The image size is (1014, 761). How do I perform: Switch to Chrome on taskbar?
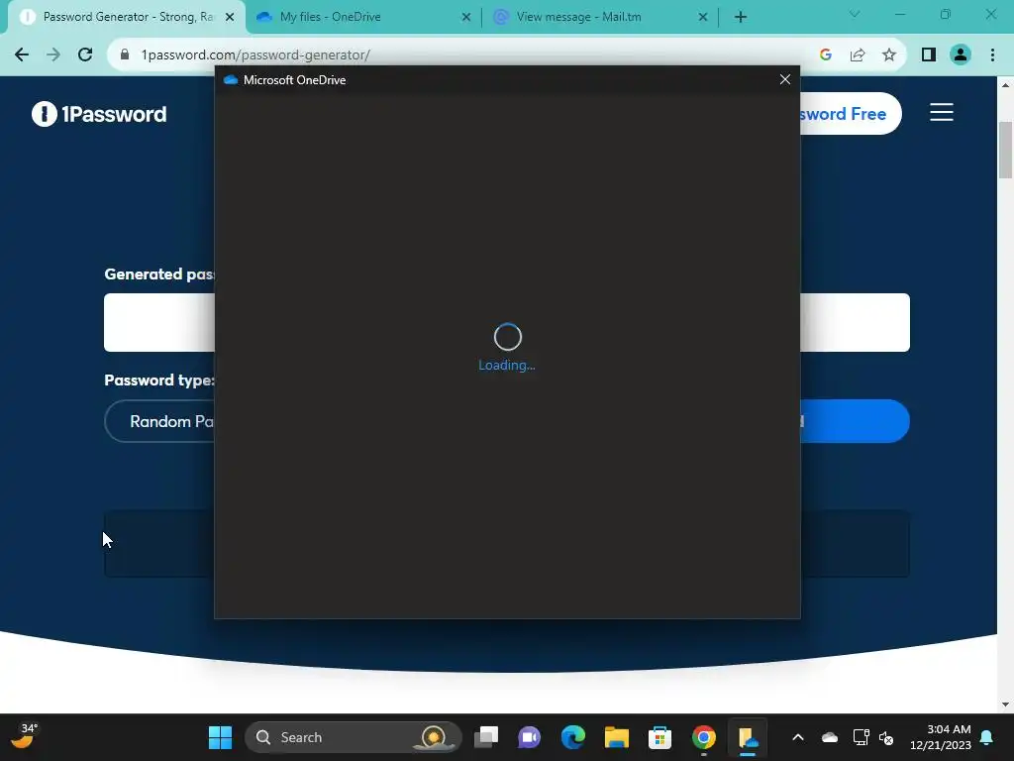point(704,737)
